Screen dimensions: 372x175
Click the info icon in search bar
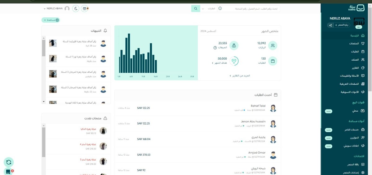pyautogui.click(x=220, y=8)
